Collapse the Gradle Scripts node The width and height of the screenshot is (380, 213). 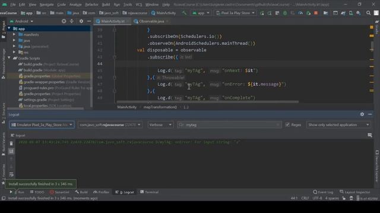9,58
